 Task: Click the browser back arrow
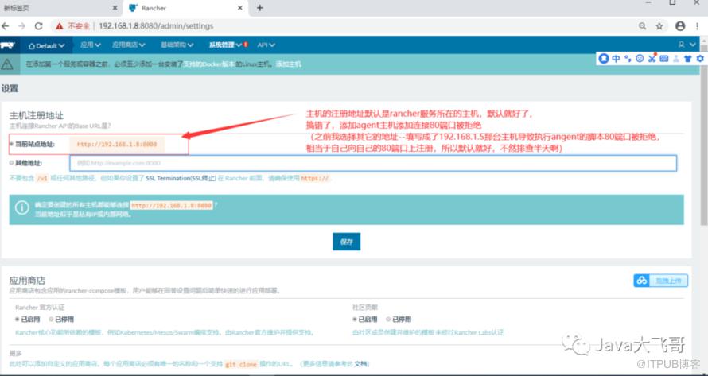(6, 26)
